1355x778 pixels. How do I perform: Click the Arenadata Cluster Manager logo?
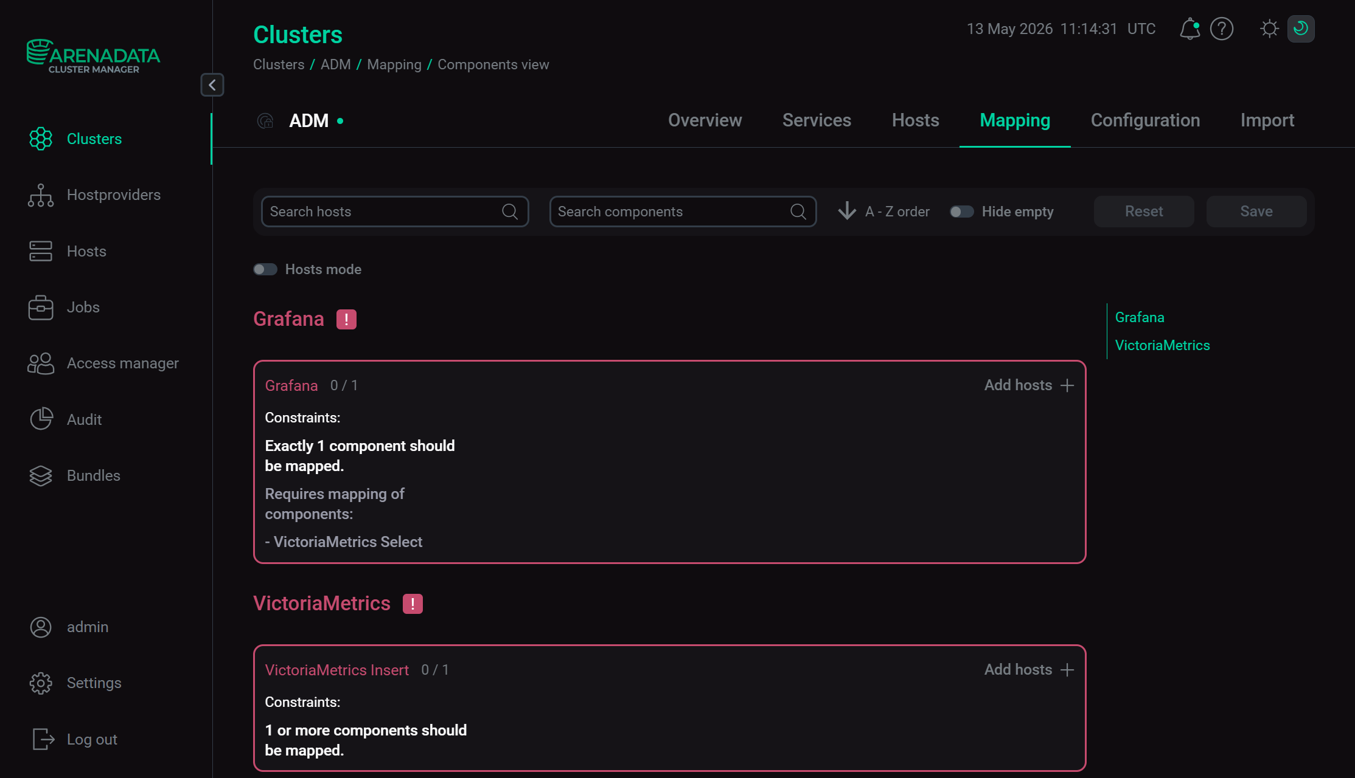(93, 57)
